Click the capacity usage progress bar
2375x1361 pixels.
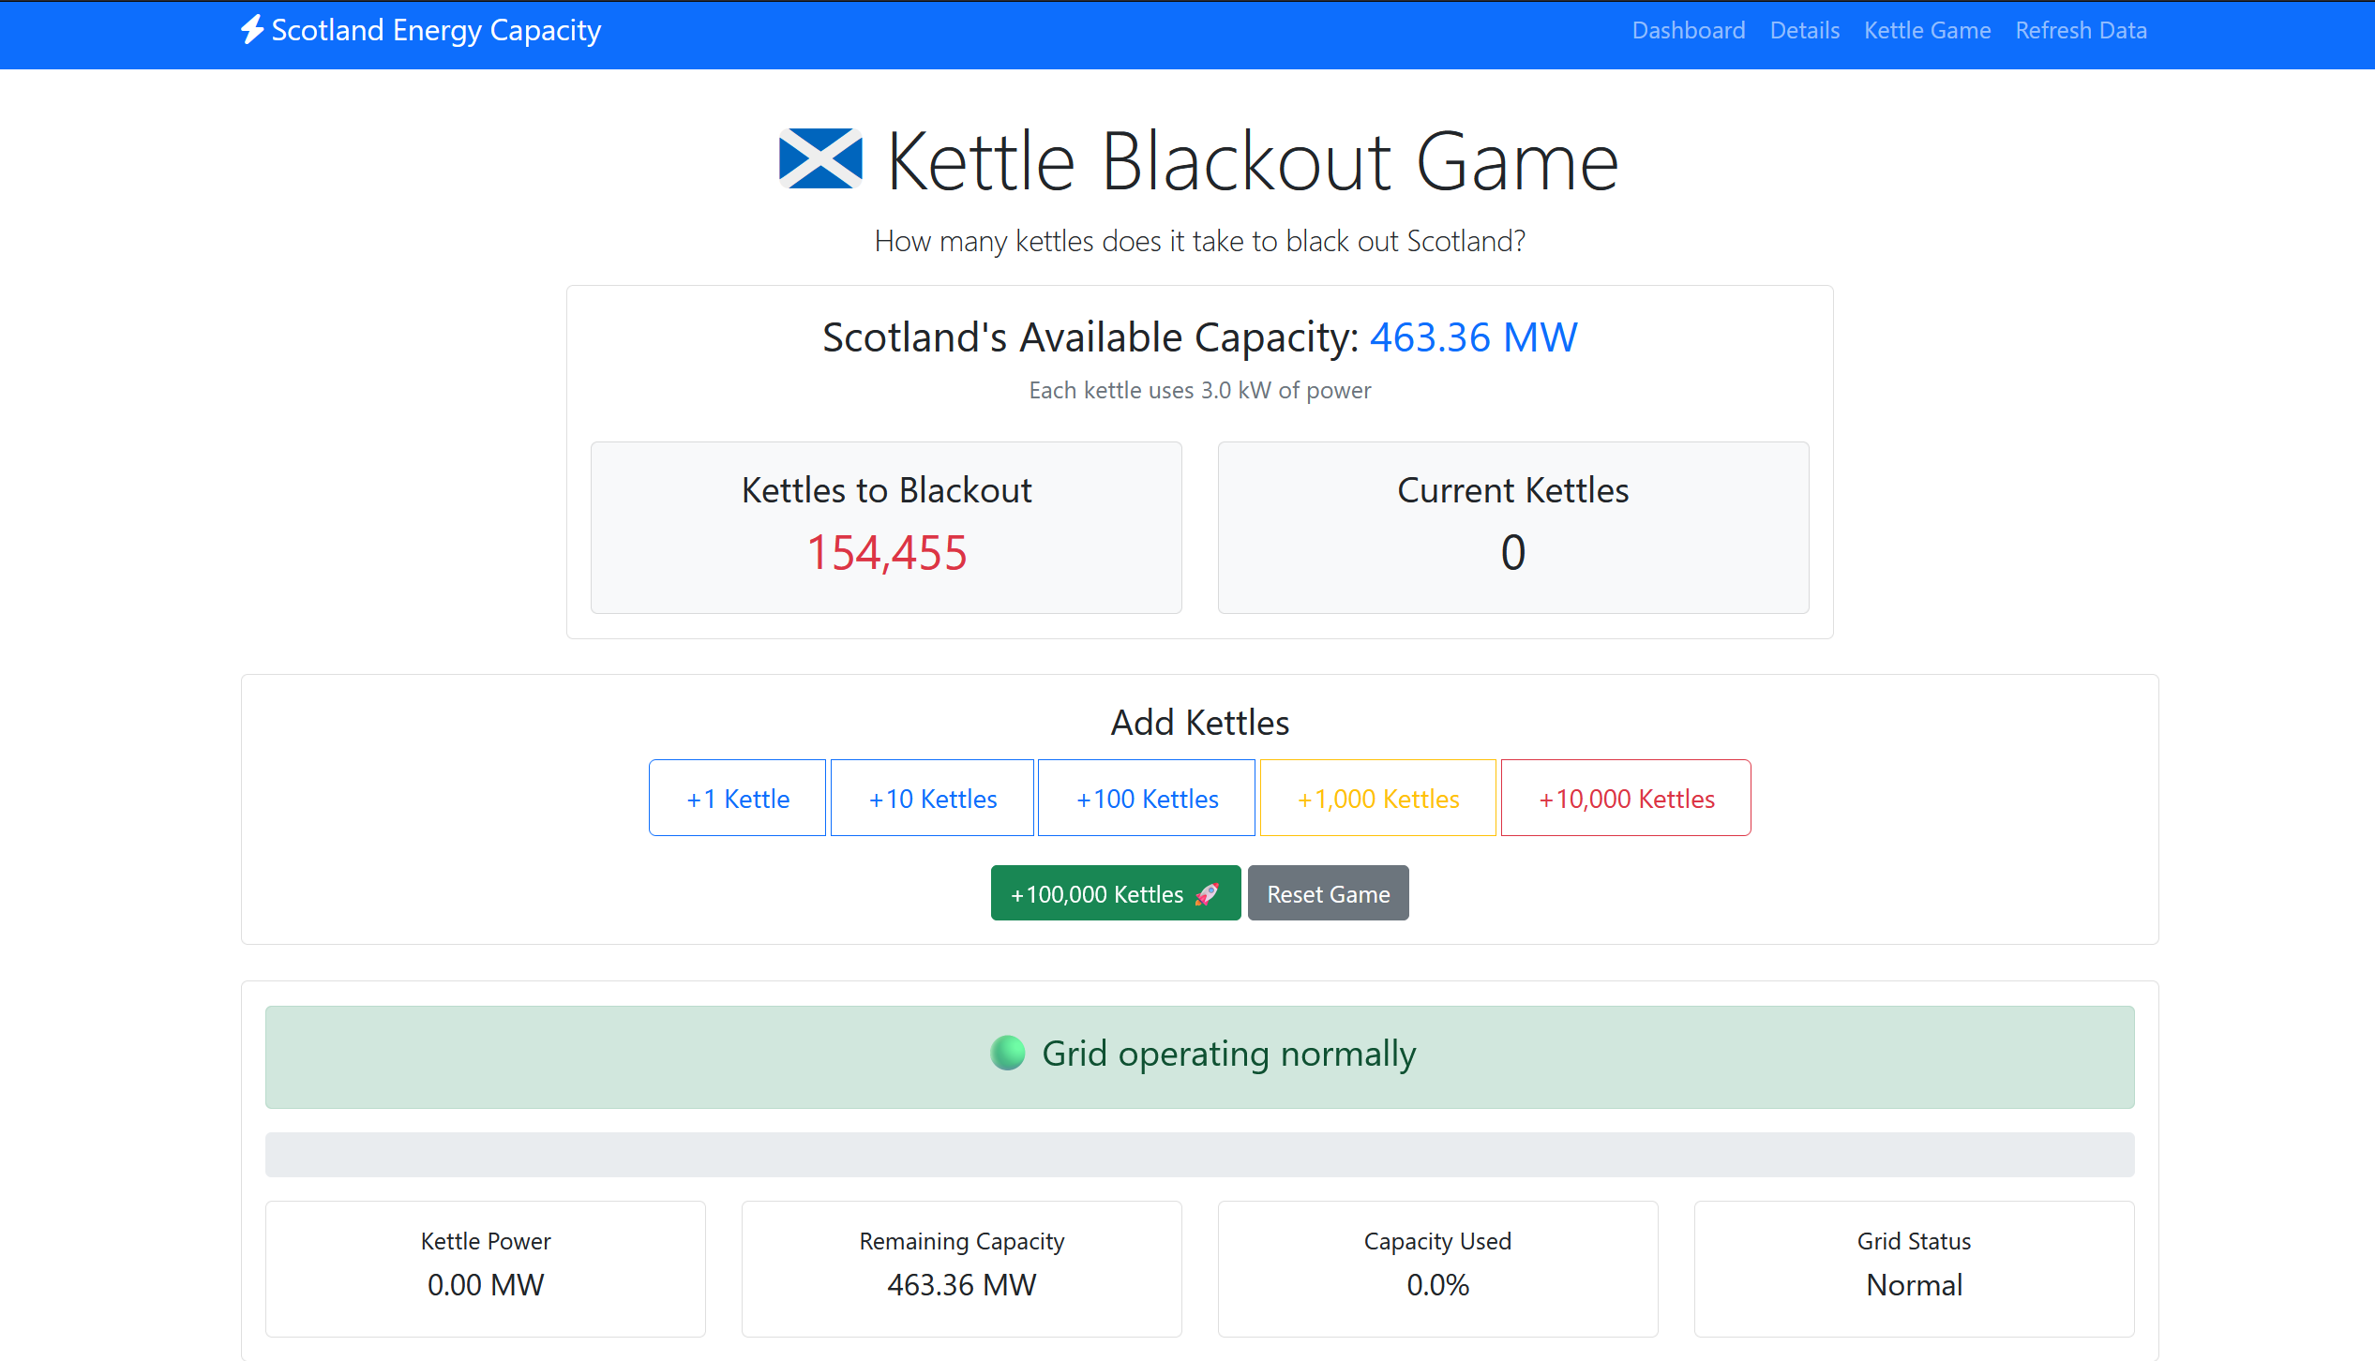(1199, 1155)
